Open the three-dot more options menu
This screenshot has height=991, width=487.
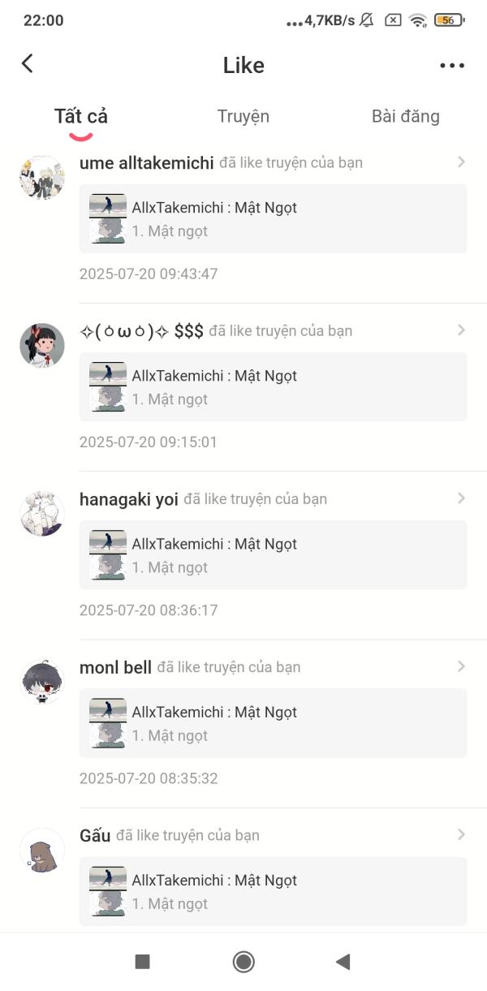(x=452, y=66)
